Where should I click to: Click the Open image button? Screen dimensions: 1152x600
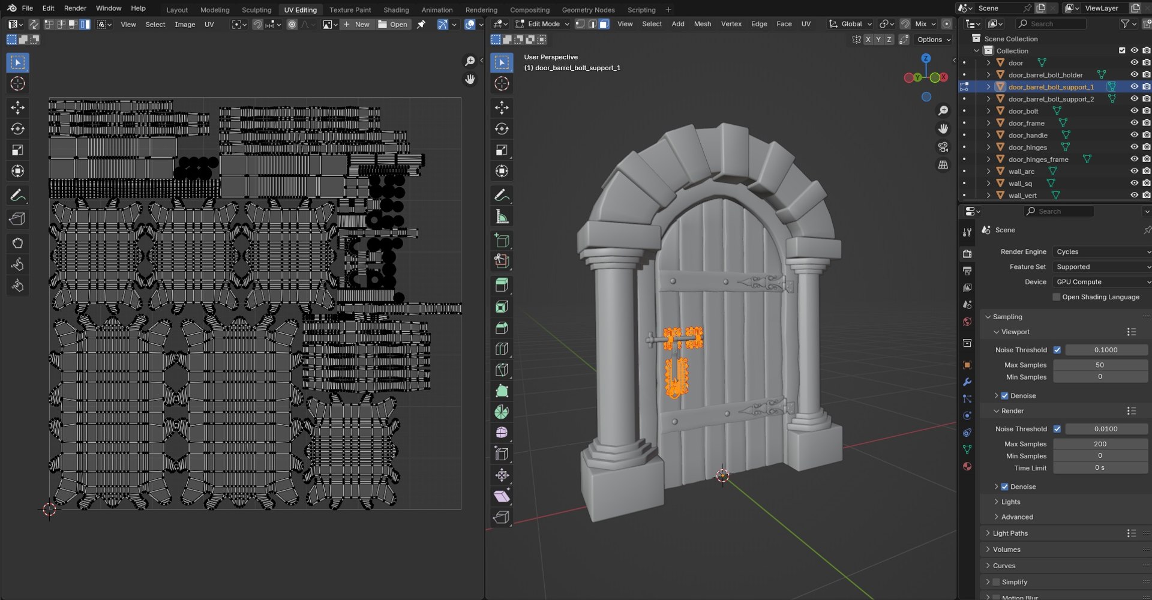(x=393, y=25)
